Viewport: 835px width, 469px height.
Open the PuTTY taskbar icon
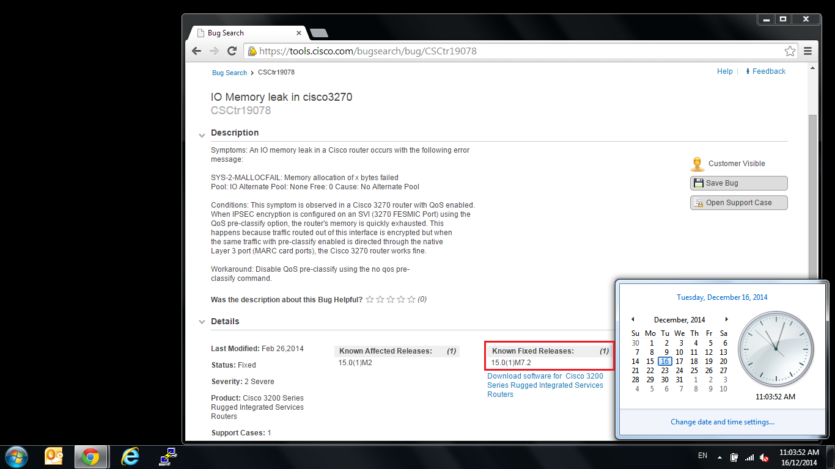(x=167, y=456)
